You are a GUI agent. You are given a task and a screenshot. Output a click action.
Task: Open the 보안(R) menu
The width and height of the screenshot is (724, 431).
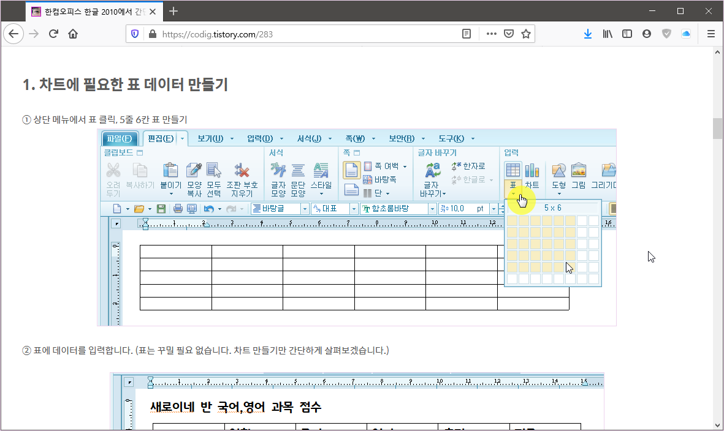pyautogui.click(x=402, y=138)
